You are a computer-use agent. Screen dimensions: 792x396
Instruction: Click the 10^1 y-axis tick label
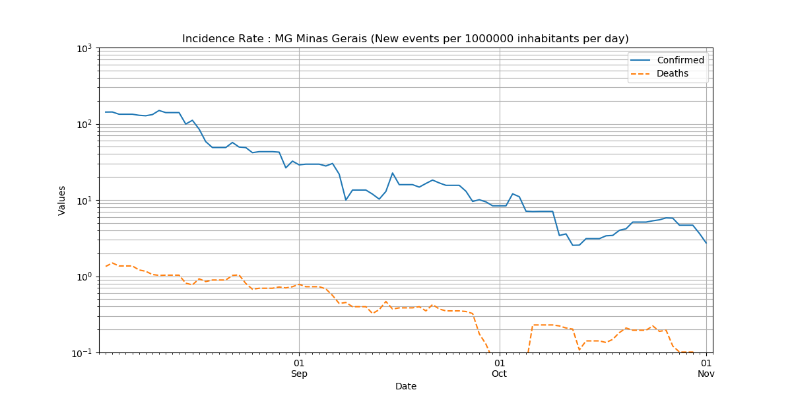(x=86, y=201)
